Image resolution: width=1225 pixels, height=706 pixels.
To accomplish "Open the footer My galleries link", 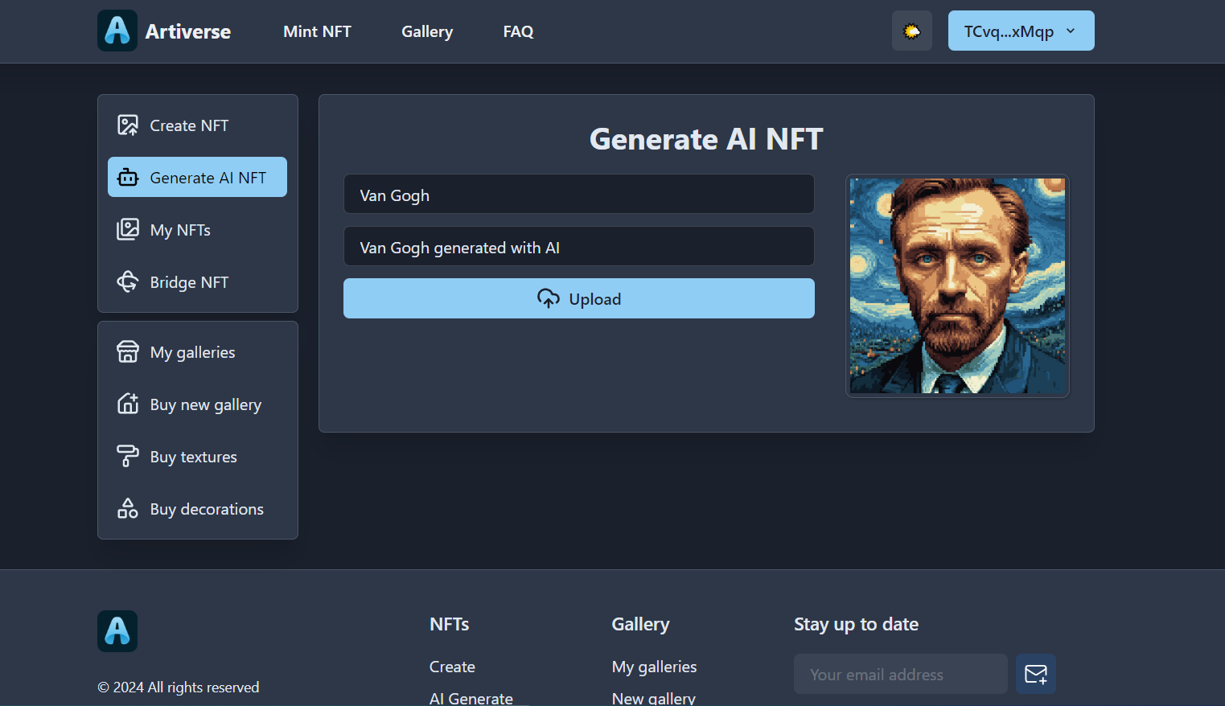I will click(x=654, y=667).
